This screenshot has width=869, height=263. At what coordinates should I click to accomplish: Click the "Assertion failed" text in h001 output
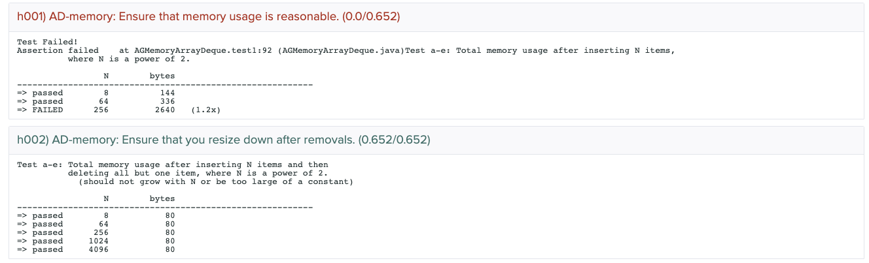[x=58, y=50]
